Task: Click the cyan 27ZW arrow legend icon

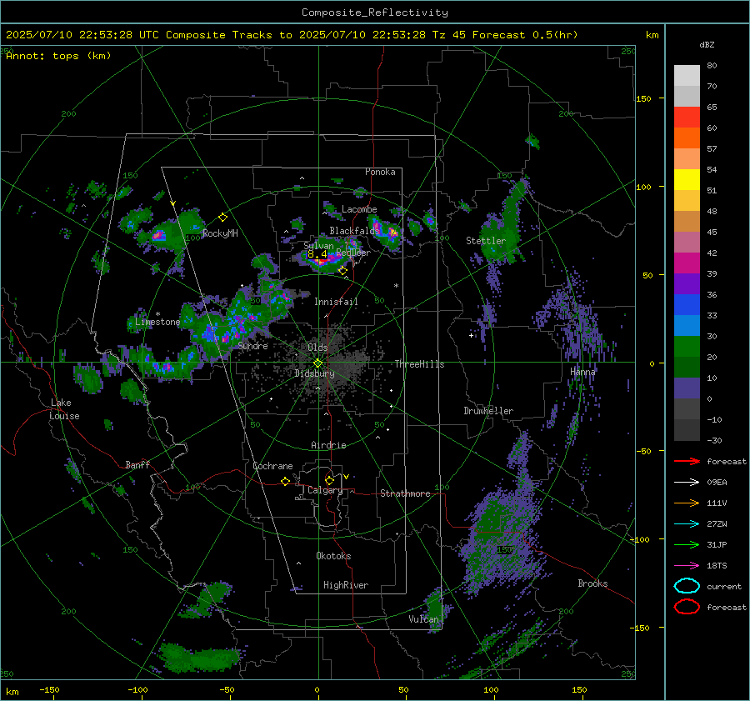Action: click(687, 524)
